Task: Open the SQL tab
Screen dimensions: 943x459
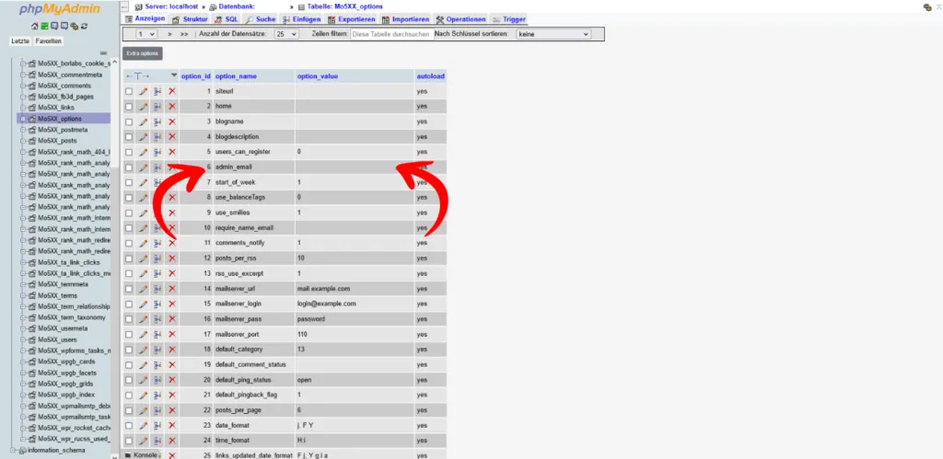Action: [x=227, y=19]
